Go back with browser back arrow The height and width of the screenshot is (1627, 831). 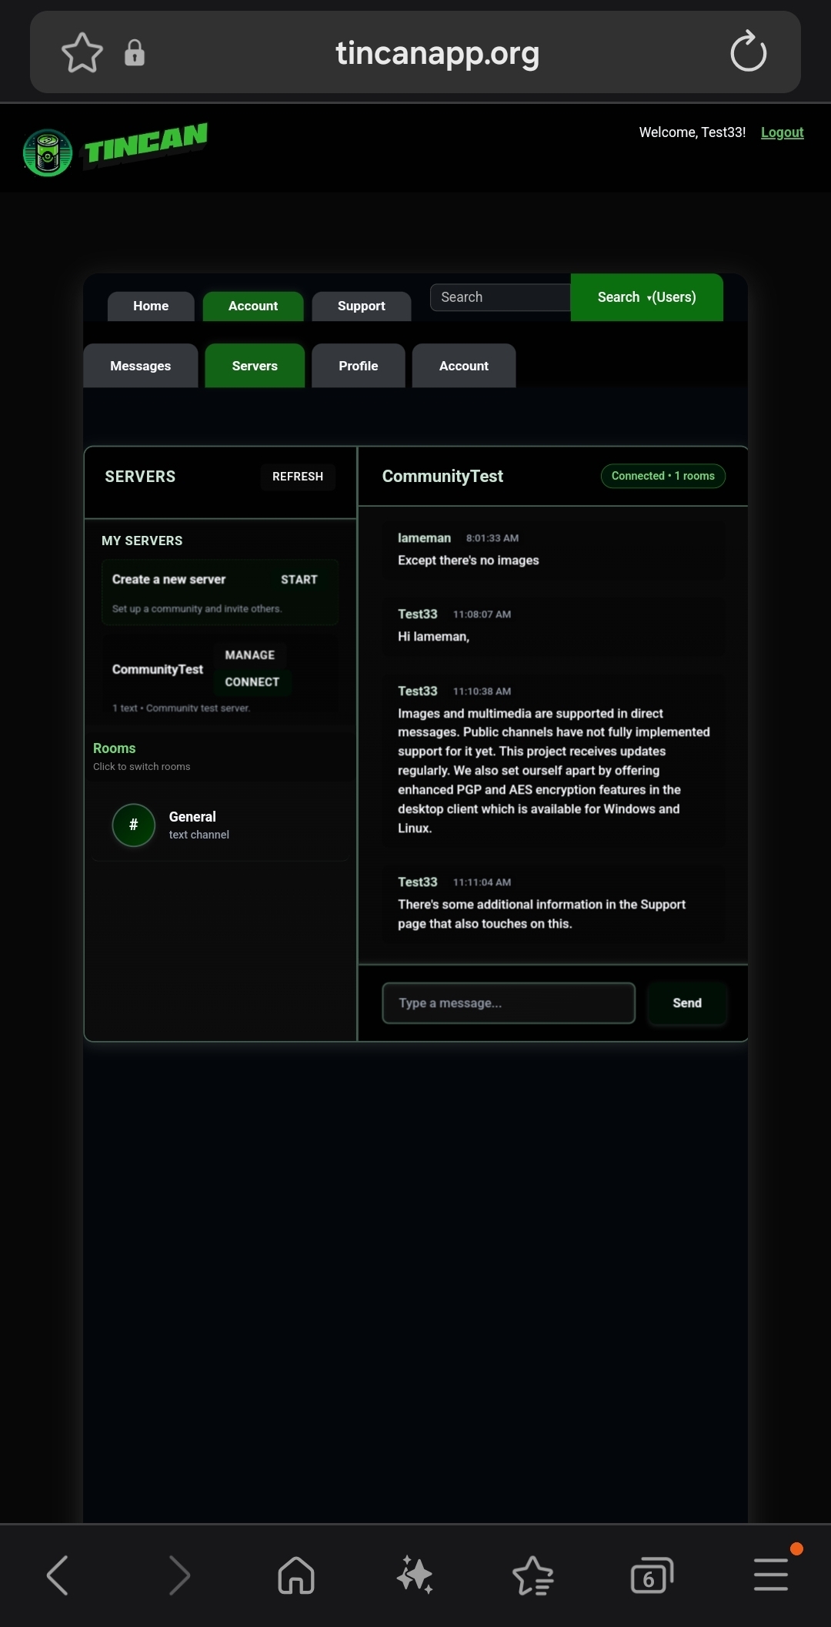coord(58,1575)
